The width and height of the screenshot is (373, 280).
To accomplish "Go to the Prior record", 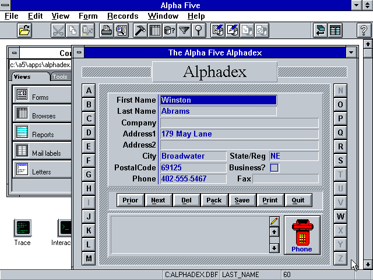I will [x=131, y=200].
